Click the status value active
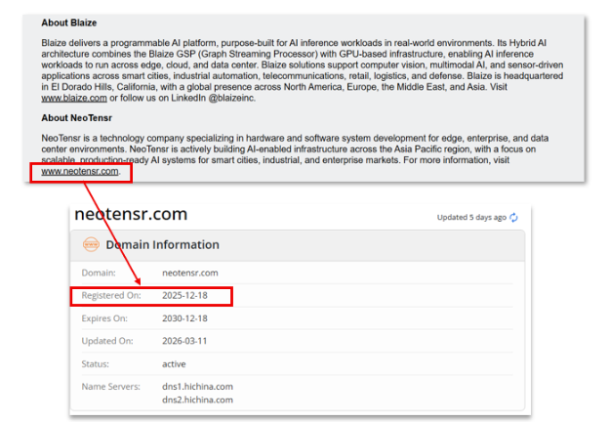This screenshot has width=609, height=422. [x=174, y=364]
